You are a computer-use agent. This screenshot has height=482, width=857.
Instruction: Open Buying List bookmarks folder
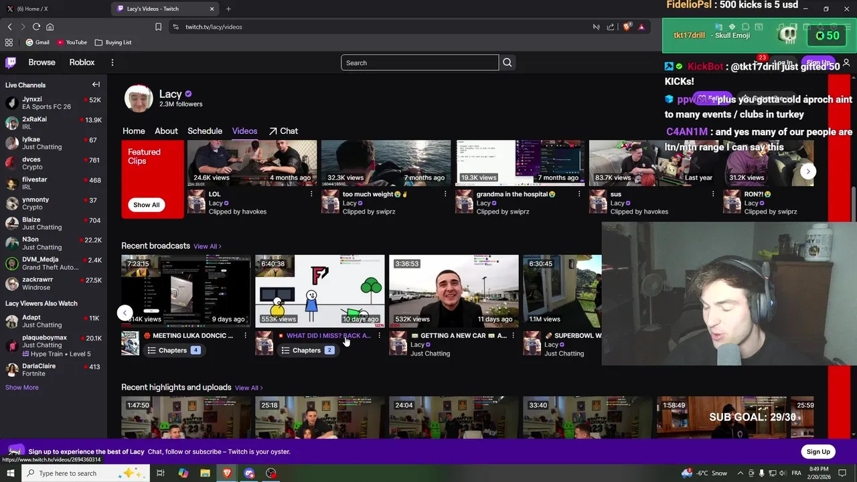point(113,42)
